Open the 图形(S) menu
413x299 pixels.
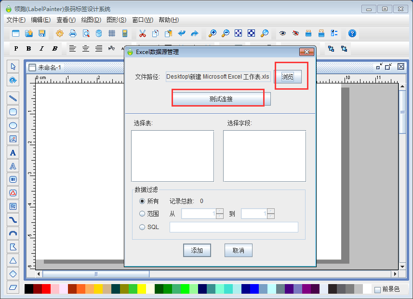coord(117,20)
